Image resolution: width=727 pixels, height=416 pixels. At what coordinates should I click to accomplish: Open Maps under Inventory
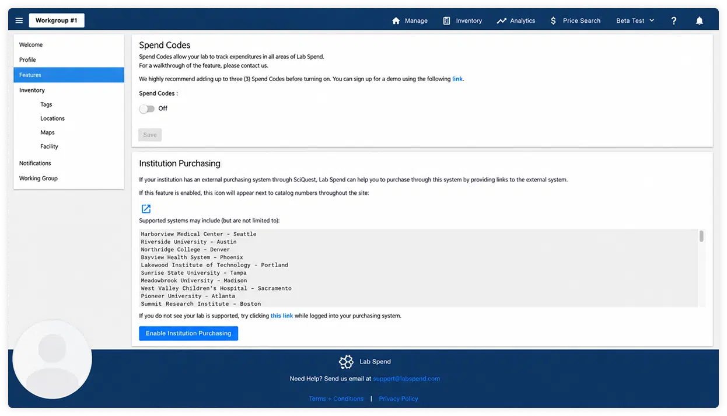[x=47, y=132]
